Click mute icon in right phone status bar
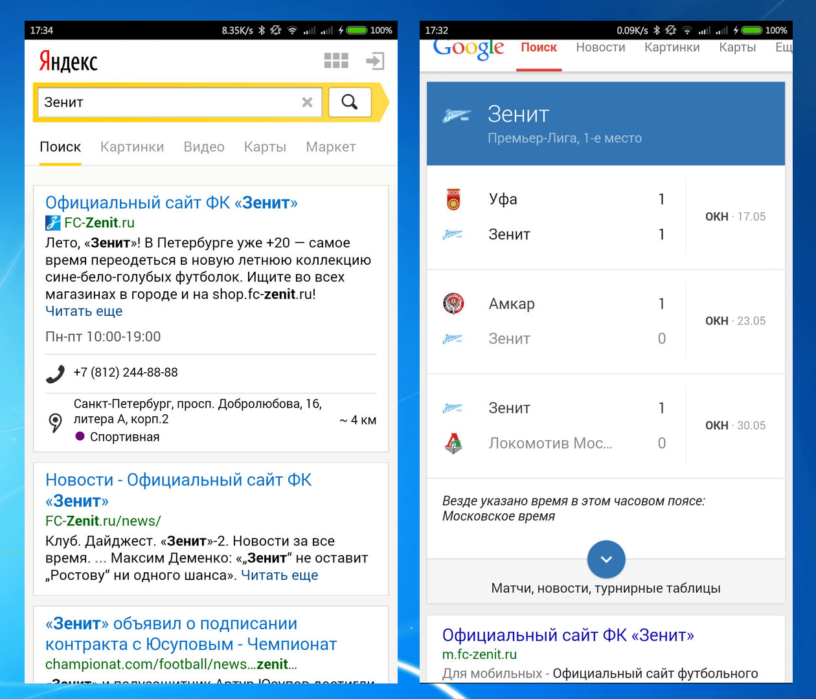 (x=671, y=30)
